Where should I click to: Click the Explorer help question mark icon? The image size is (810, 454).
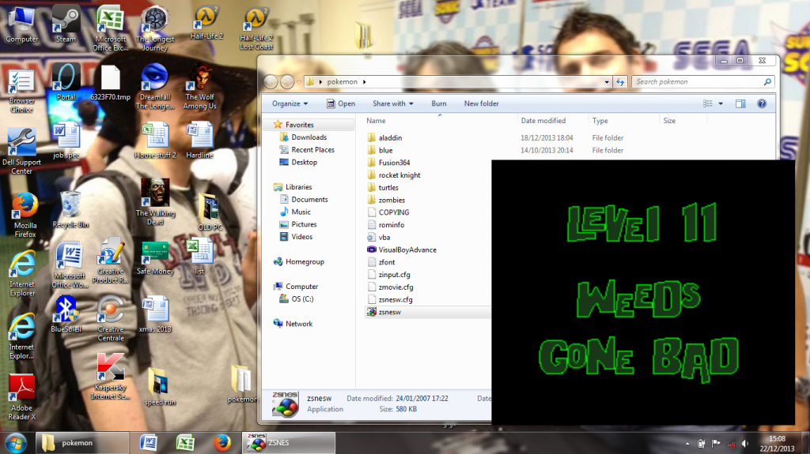(x=762, y=103)
